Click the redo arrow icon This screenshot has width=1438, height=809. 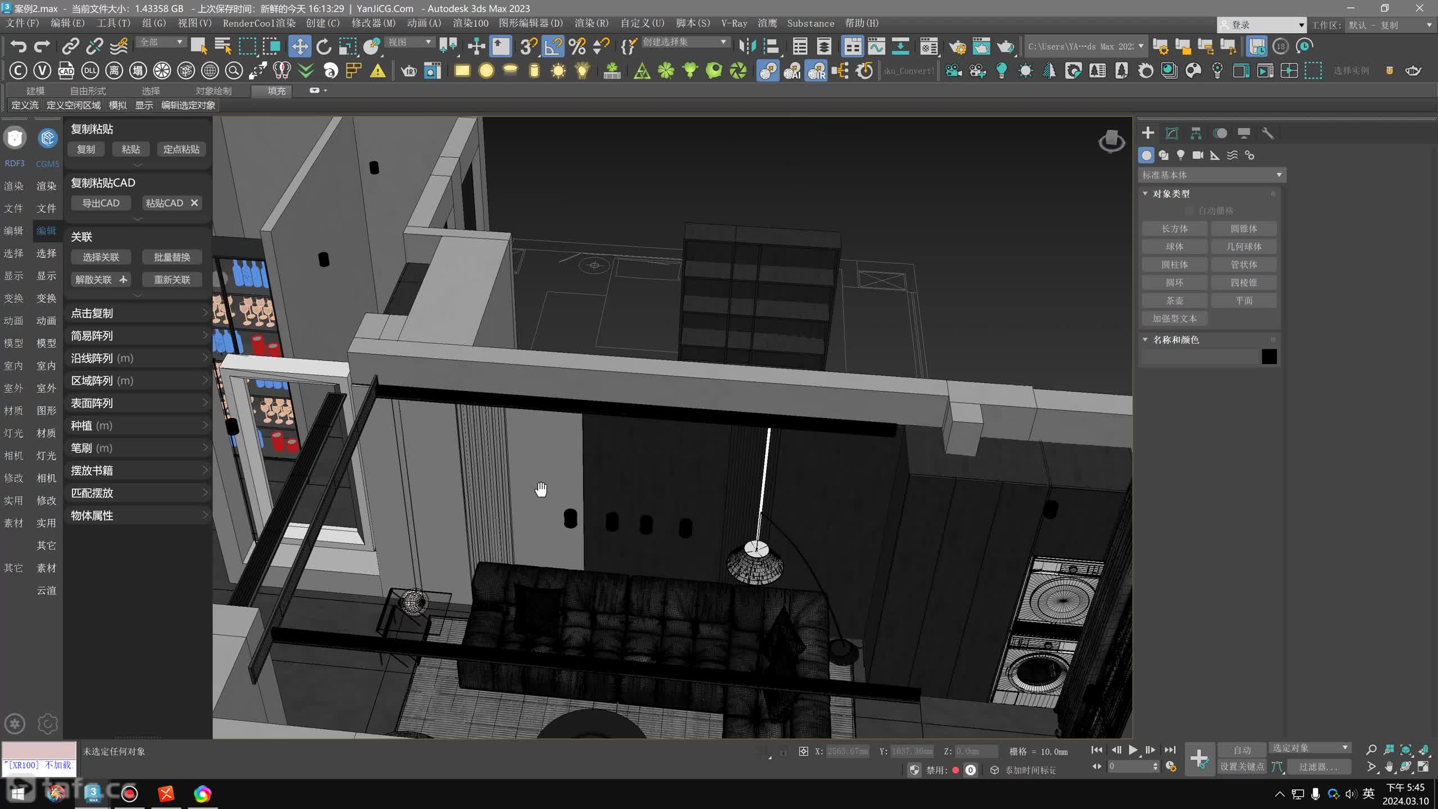click(43, 46)
